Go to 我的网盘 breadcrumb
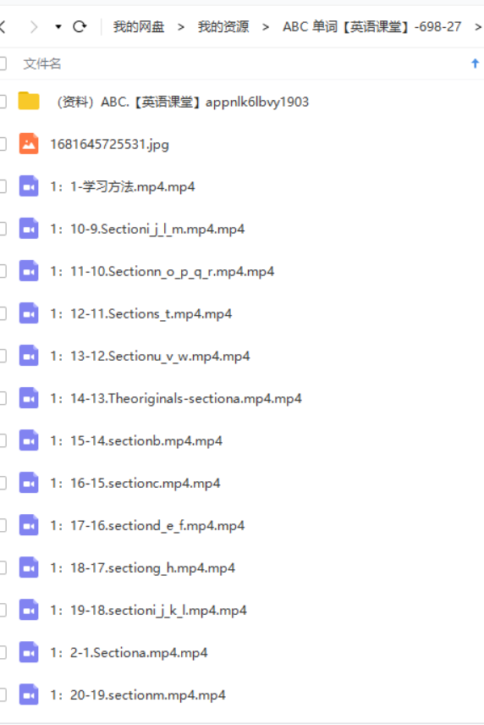The width and height of the screenshot is (484, 725). click(139, 27)
